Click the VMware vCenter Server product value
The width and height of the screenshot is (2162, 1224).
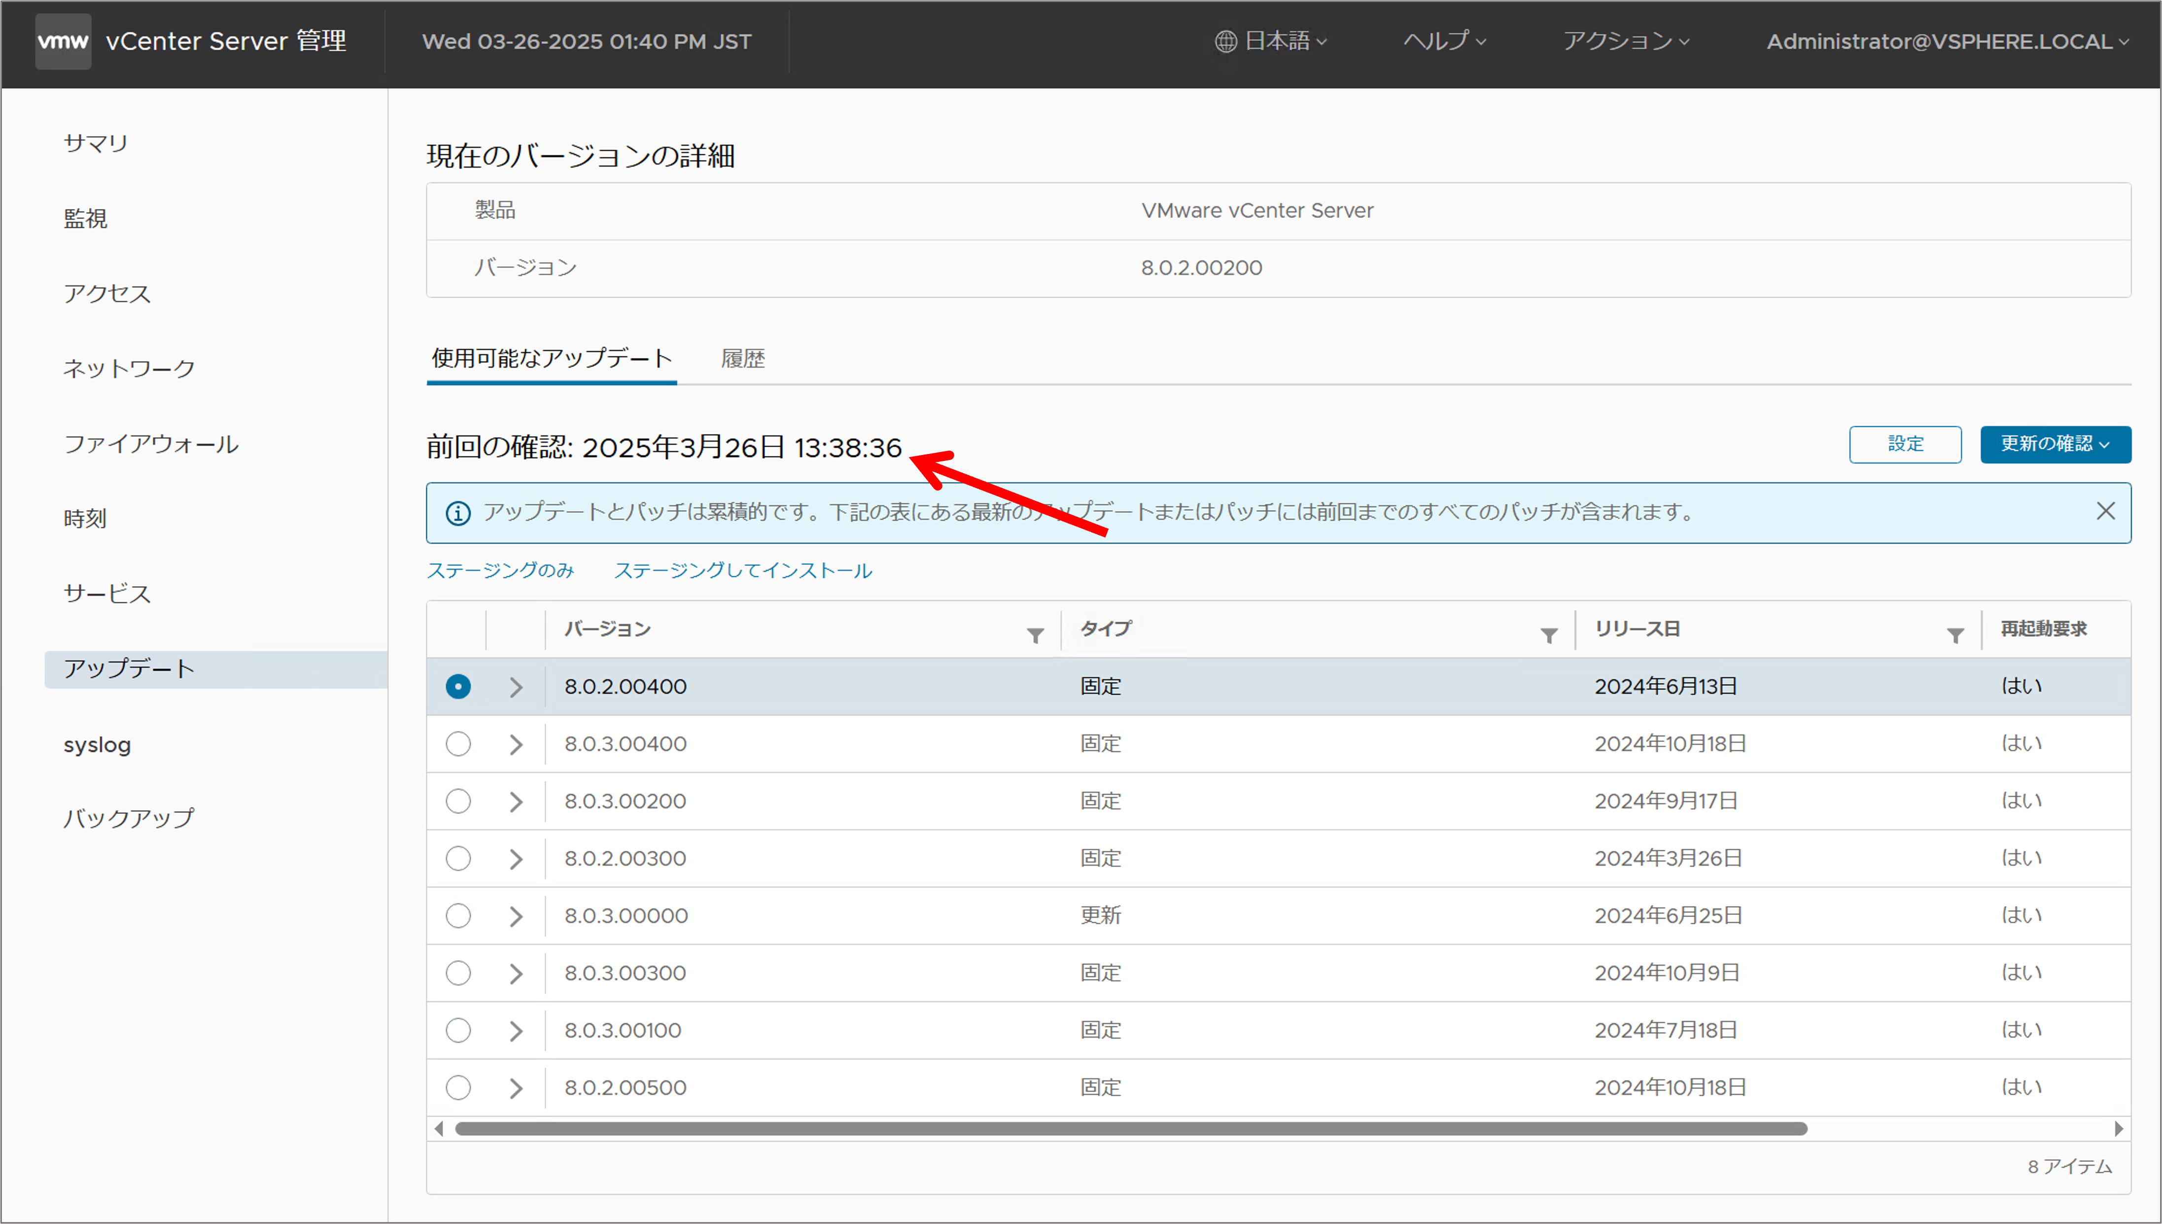[1256, 211]
